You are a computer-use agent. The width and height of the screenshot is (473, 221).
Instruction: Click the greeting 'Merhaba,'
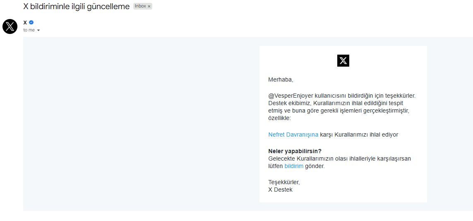coord(281,80)
